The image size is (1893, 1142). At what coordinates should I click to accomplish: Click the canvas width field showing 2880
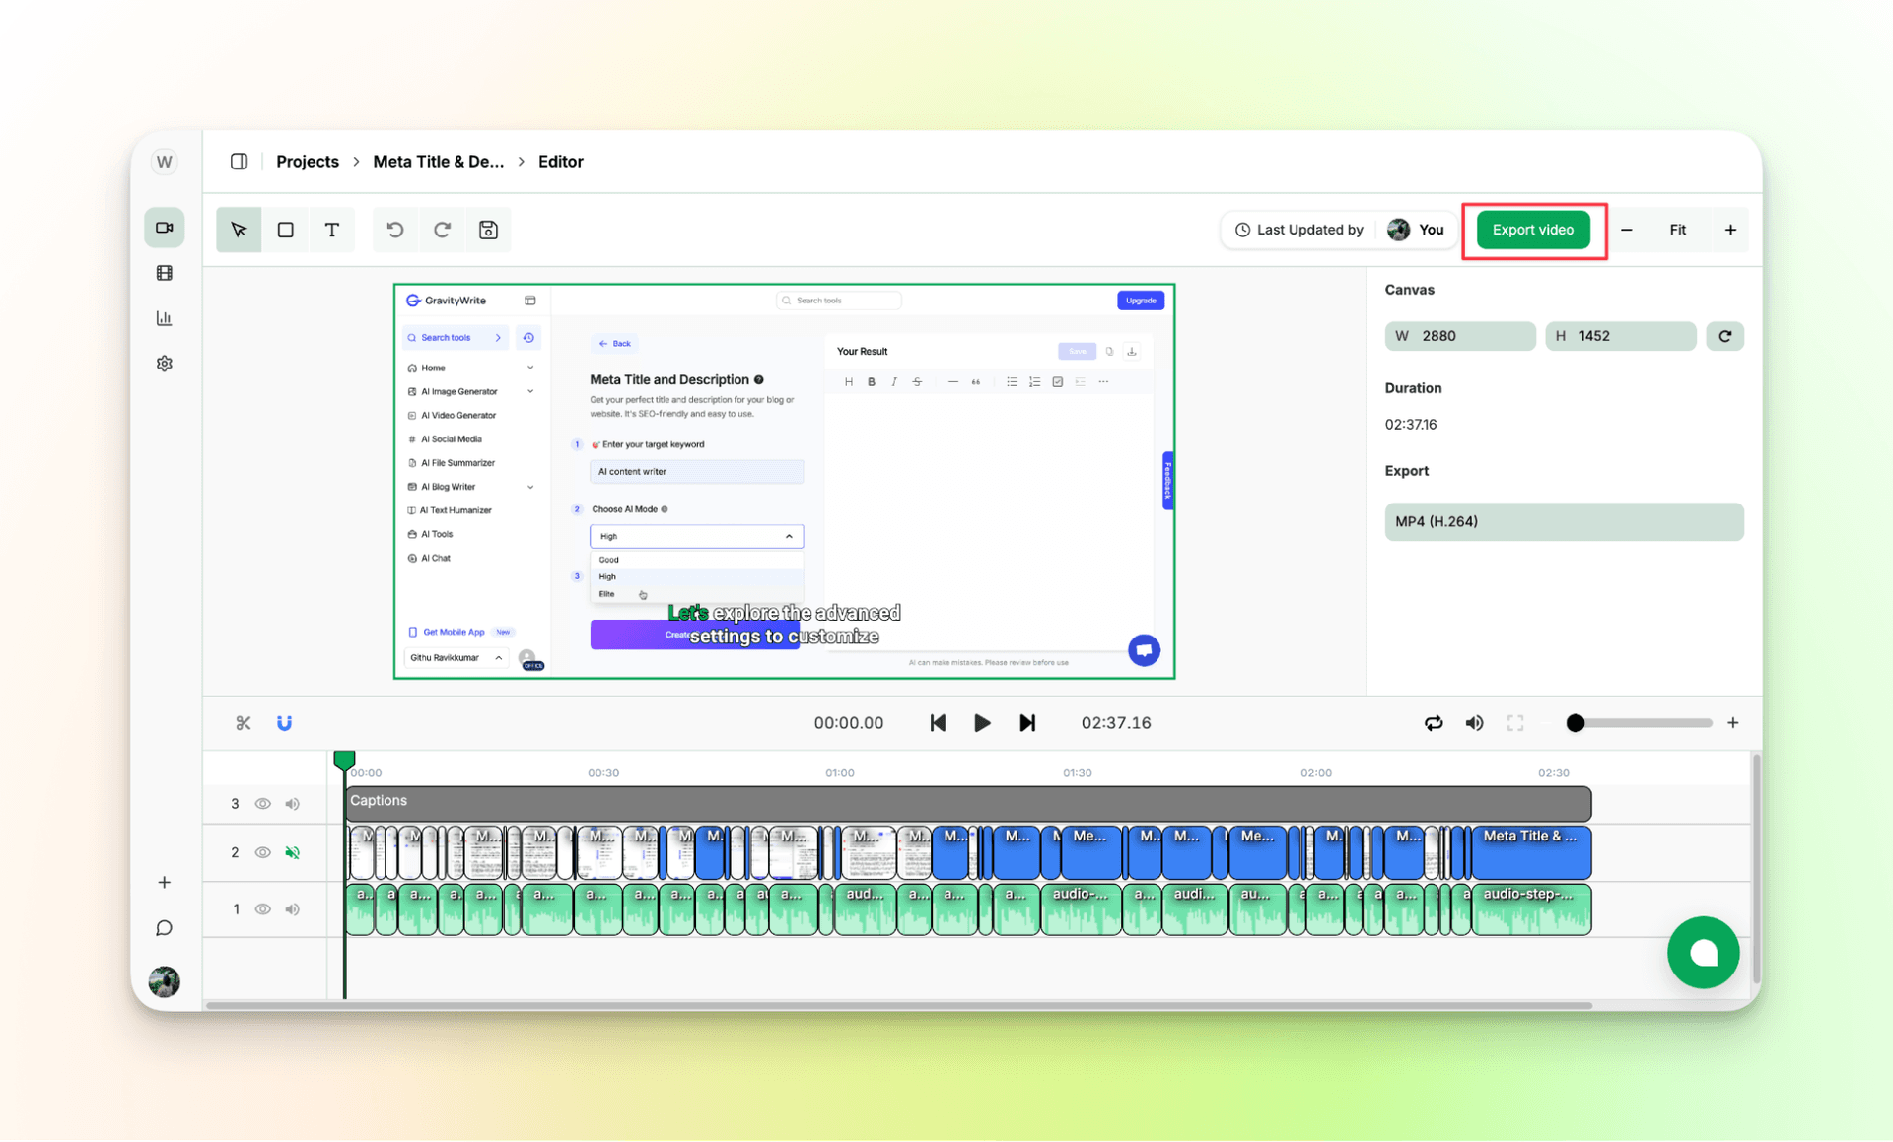(x=1459, y=335)
